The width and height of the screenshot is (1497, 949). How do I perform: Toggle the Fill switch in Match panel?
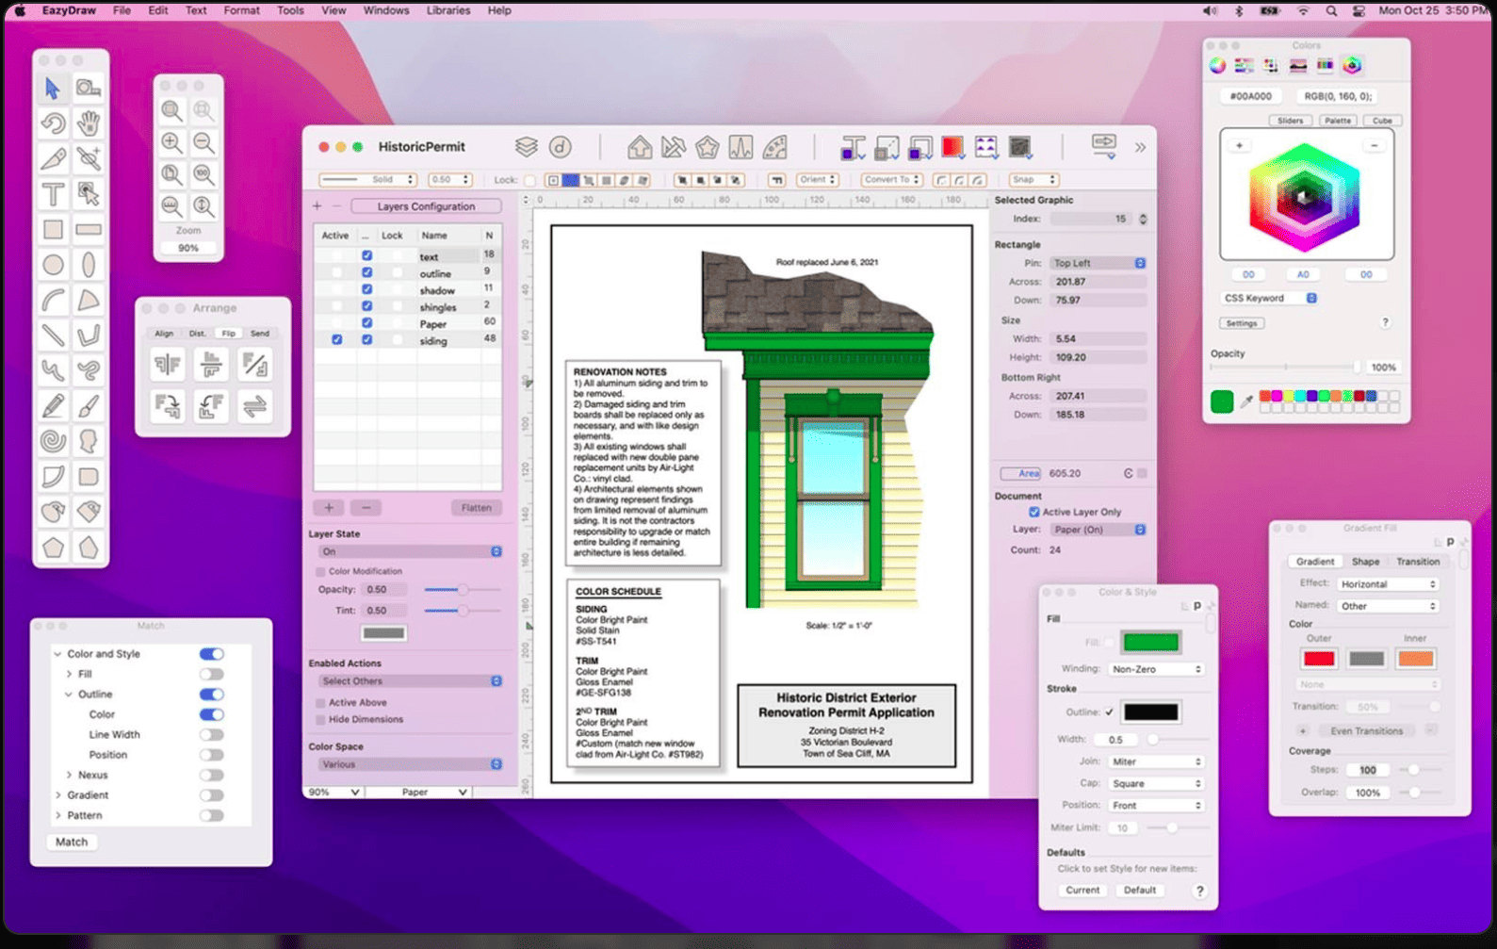[x=212, y=675]
